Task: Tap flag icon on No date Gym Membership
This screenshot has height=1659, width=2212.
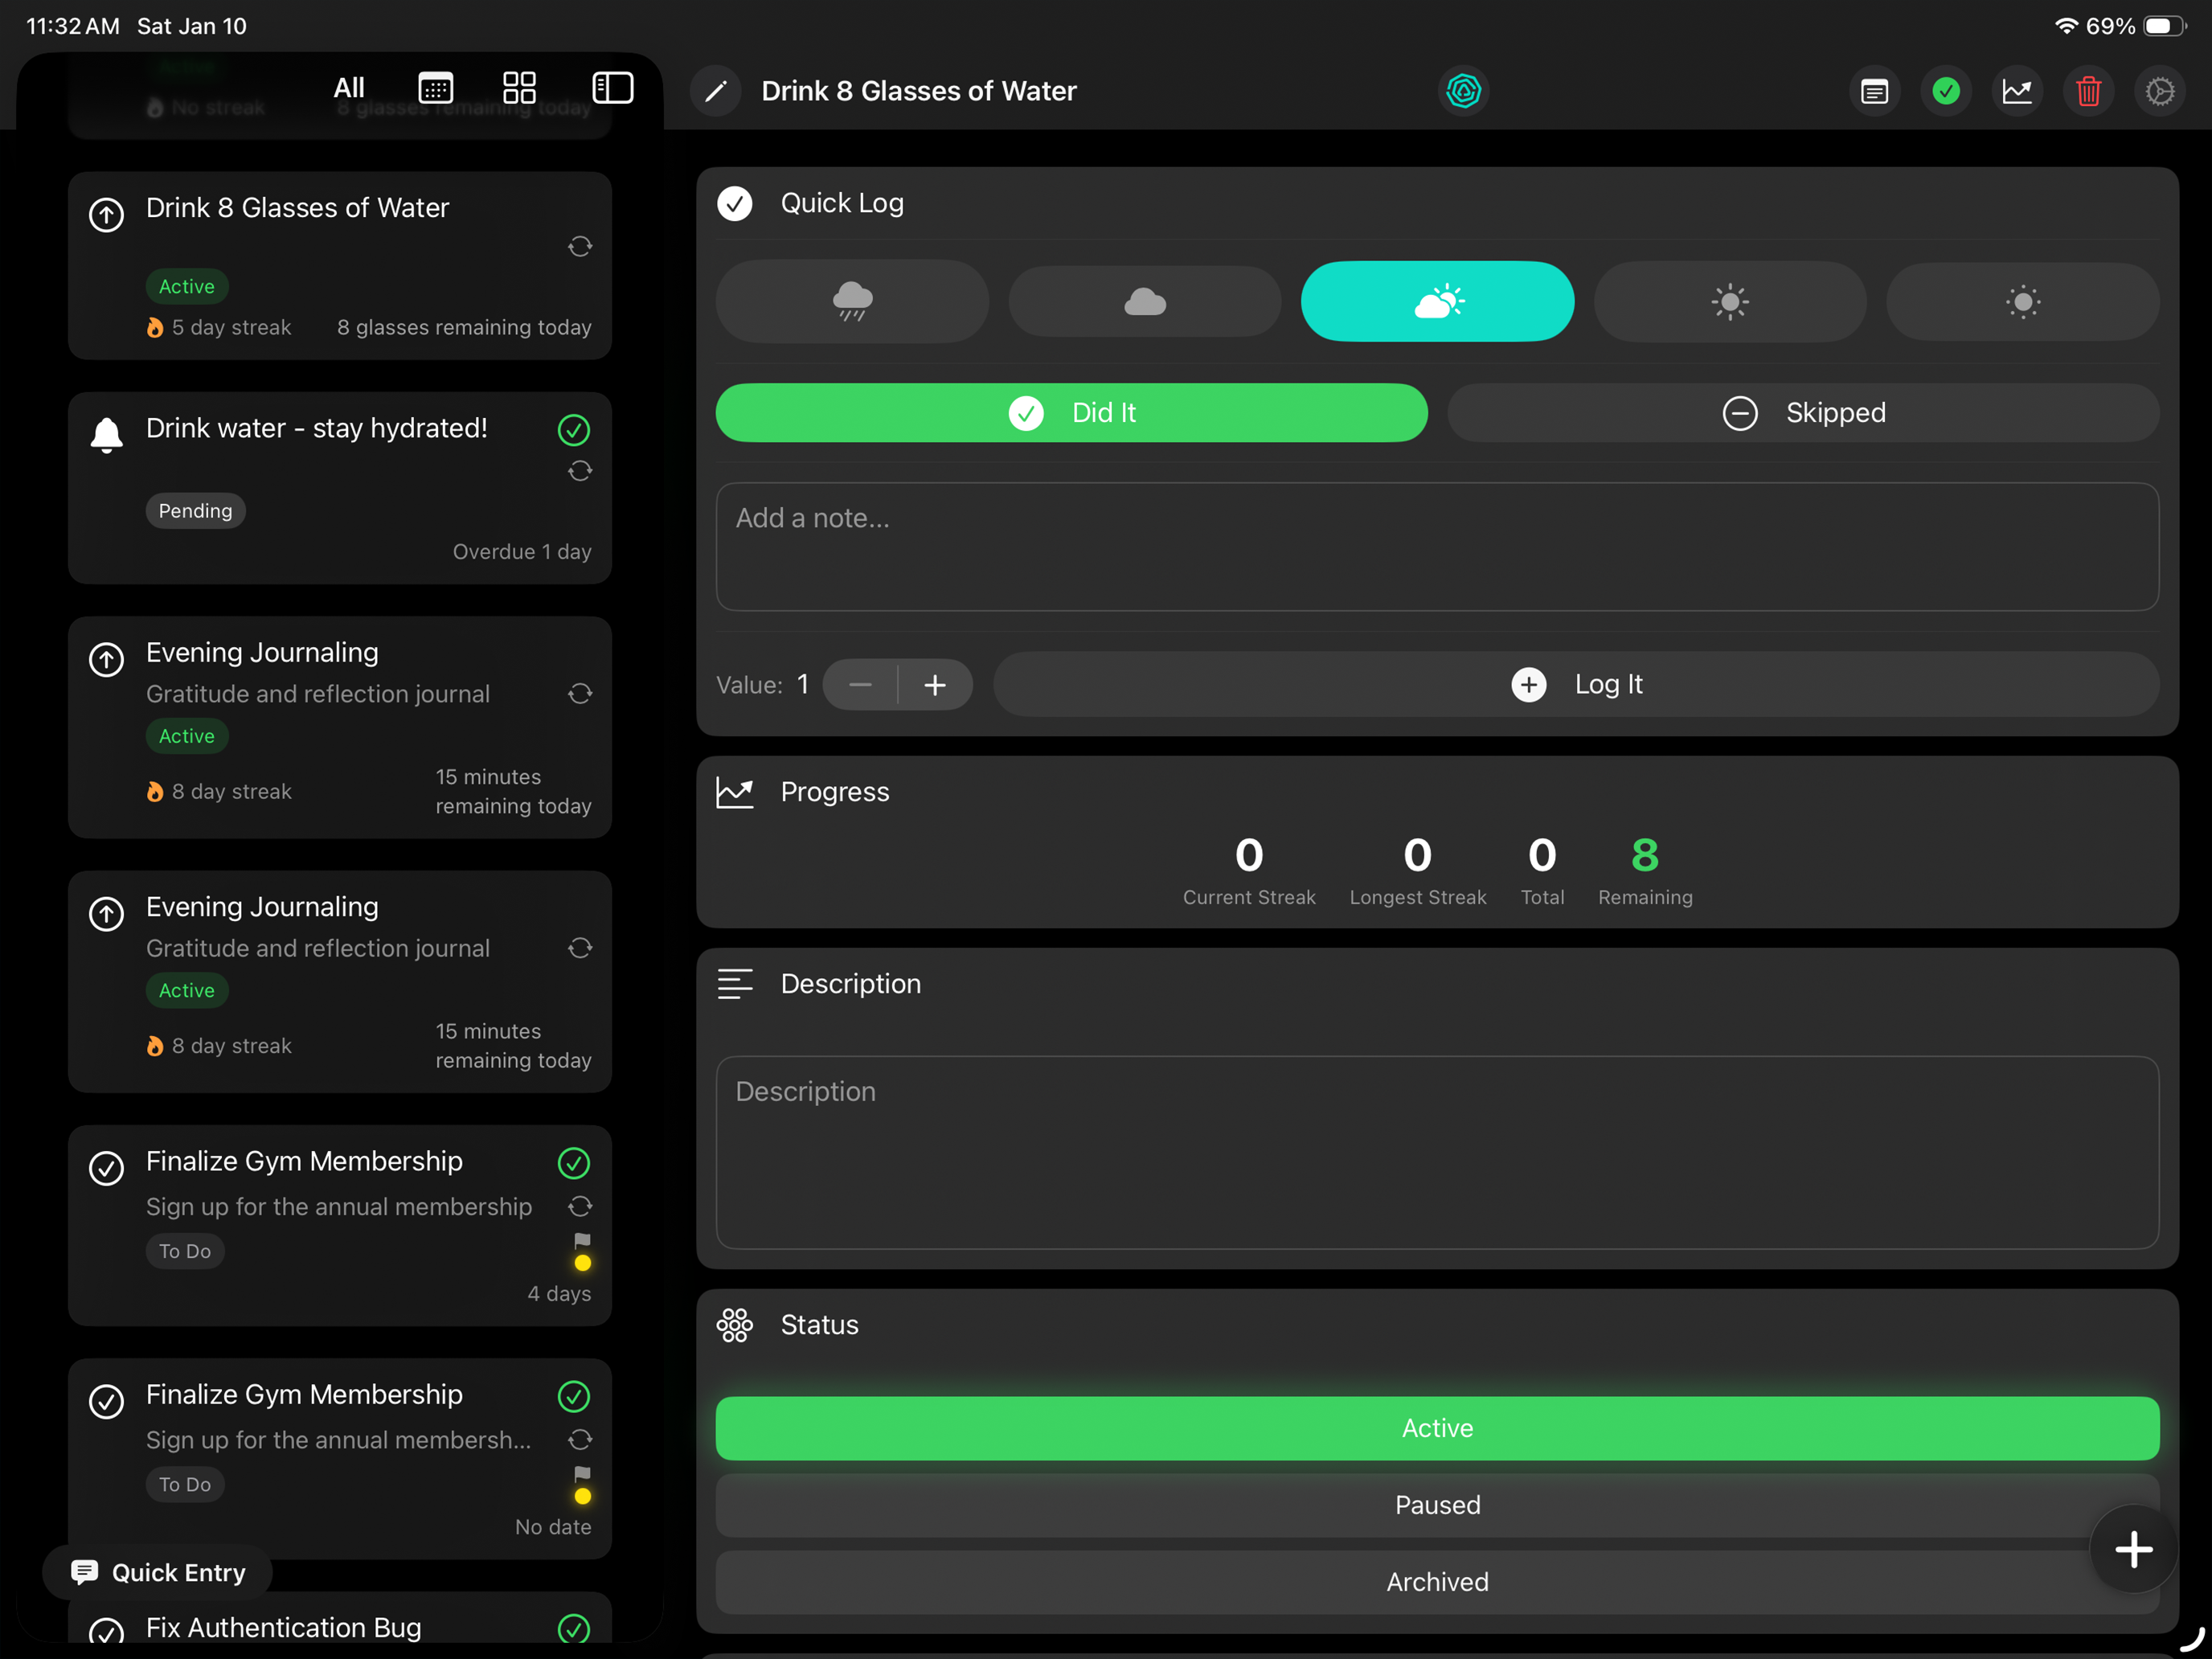Action: coord(582,1474)
